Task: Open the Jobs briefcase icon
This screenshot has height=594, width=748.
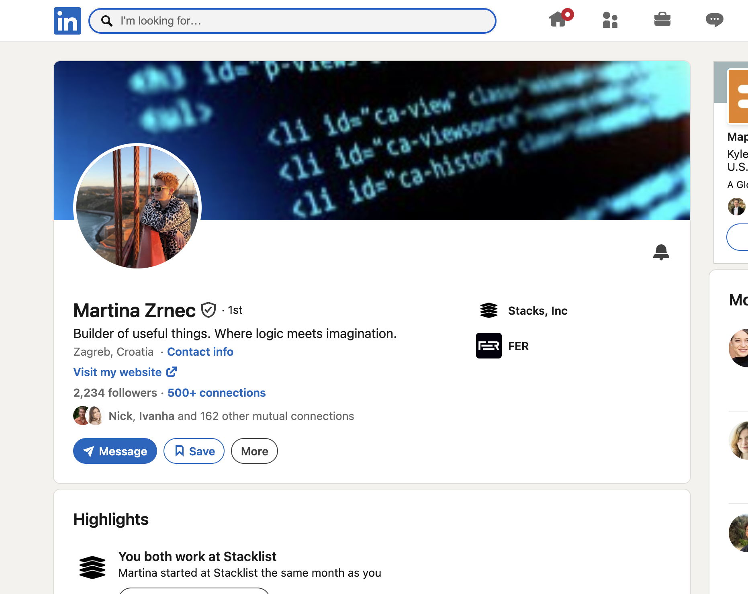Action: tap(662, 19)
